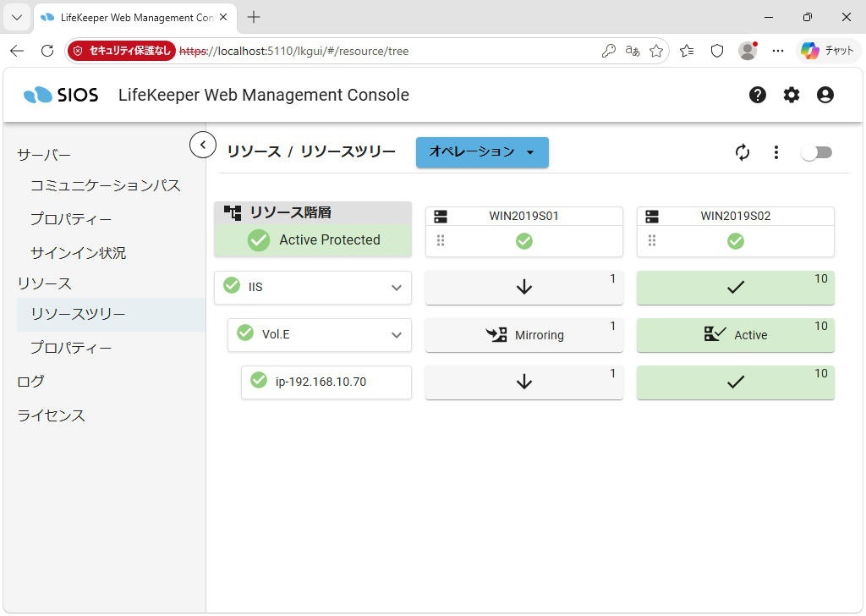Open ログ in sidebar
Image resolution: width=866 pixels, height=616 pixels.
31,382
